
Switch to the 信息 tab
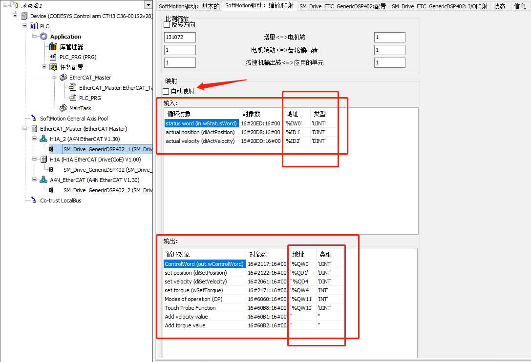[x=520, y=6]
